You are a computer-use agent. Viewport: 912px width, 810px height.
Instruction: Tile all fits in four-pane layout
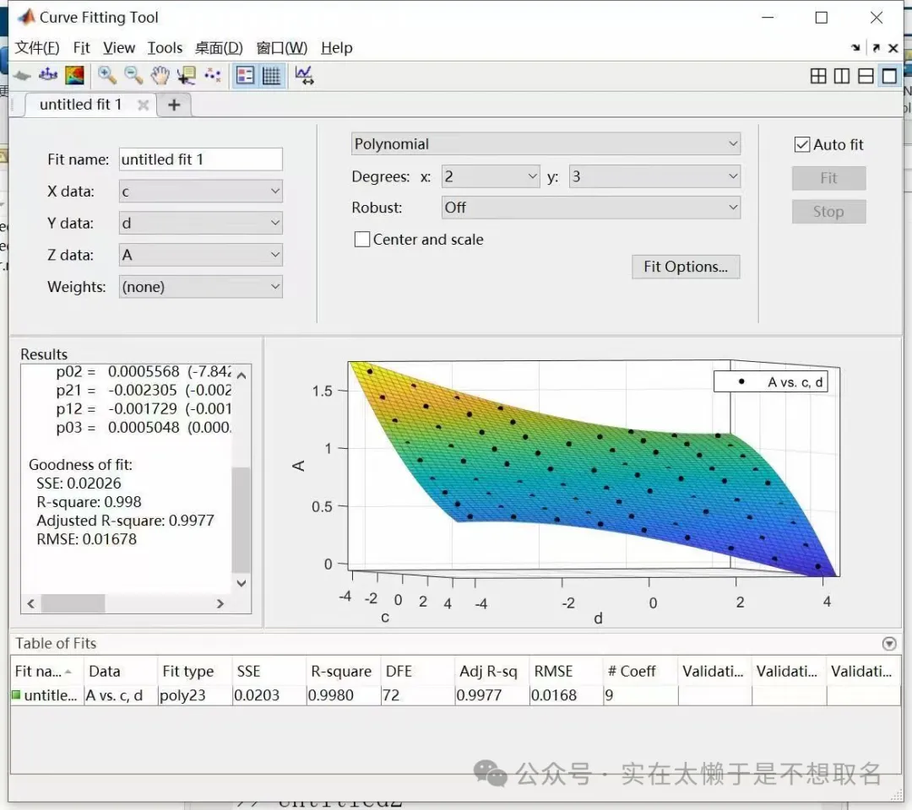(817, 76)
